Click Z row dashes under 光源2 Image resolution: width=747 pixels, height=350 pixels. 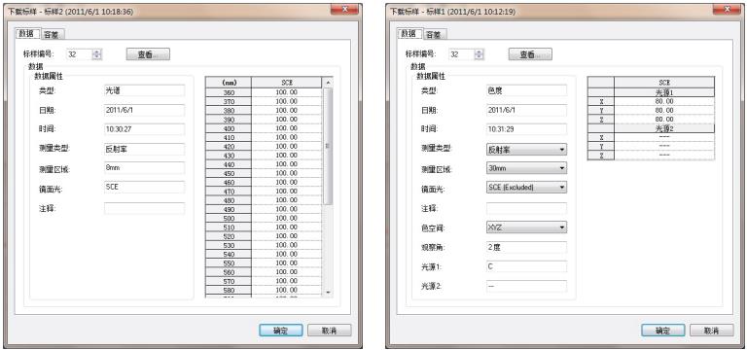[664, 156]
